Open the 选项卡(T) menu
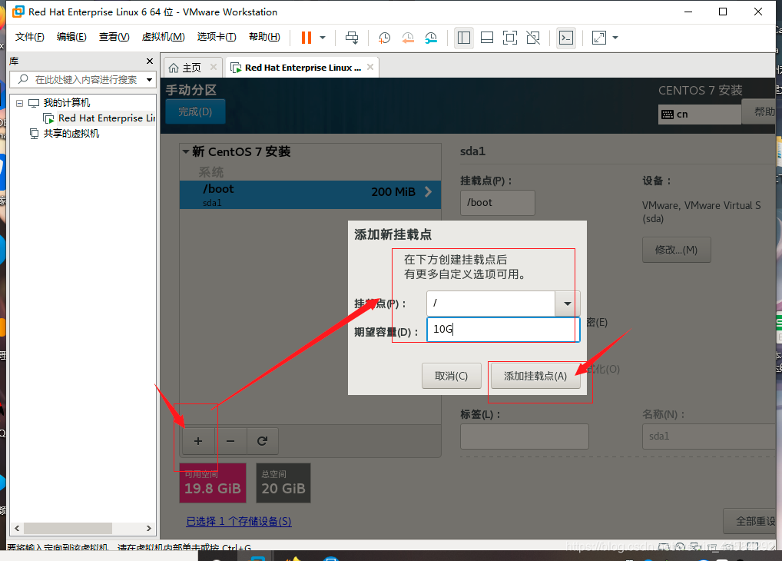Screen dimensions: 782x561 tap(217, 37)
